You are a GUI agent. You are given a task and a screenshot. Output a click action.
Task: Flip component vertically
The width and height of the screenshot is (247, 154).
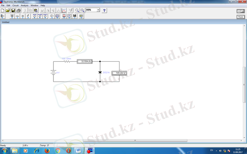(x=53, y=10)
